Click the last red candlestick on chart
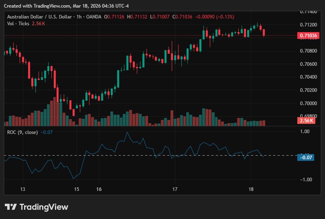 264,33
